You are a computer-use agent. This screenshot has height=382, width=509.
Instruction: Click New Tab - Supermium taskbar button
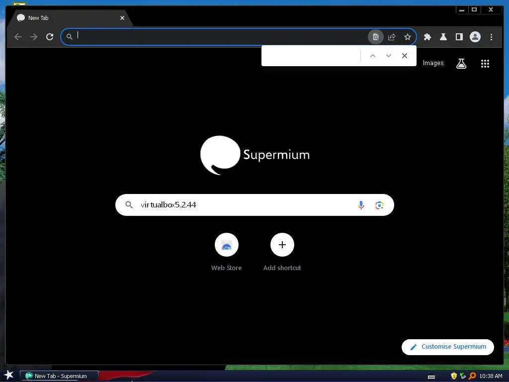pyautogui.click(x=59, y=376)
